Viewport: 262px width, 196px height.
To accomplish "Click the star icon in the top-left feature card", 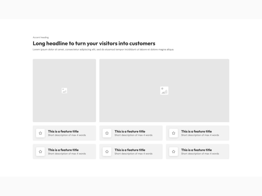I will coord(40,133).
